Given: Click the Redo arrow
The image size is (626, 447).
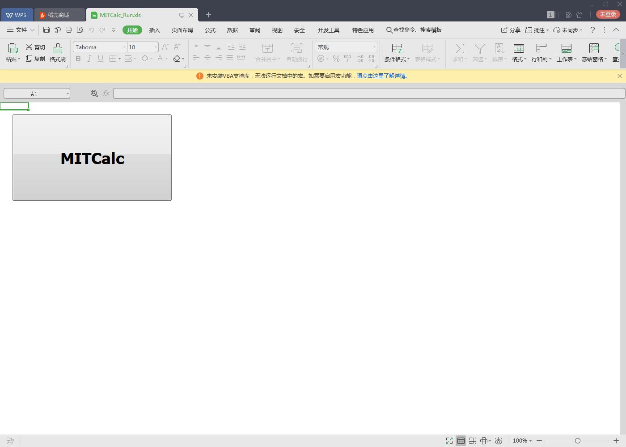Looking at the screenshot, I should tap(102, 30).
